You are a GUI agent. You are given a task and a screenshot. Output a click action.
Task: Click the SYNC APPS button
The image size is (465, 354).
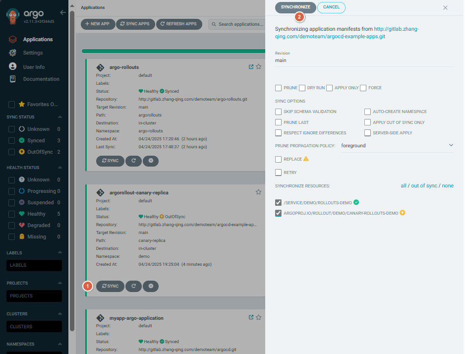135,24
